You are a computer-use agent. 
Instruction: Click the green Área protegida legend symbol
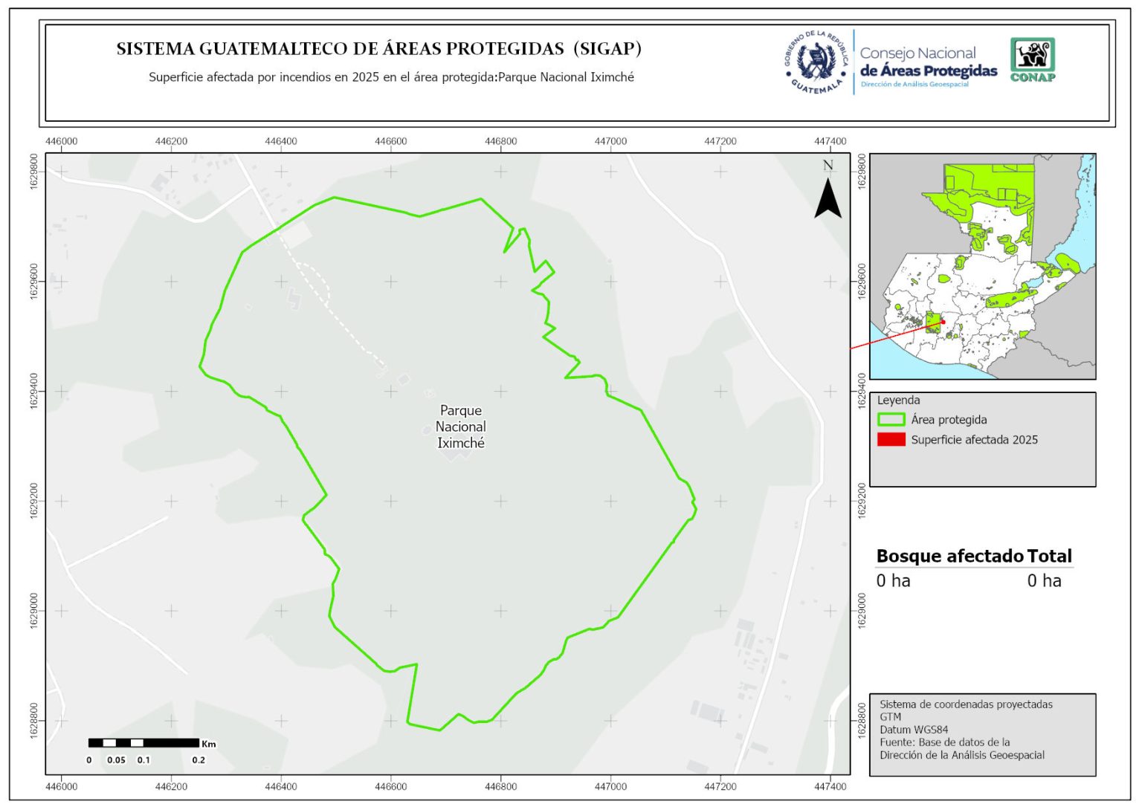point(891,420)
